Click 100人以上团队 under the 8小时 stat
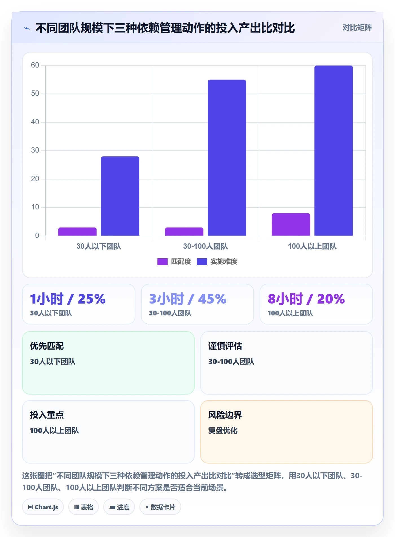395x537 pixels. pyautogui.click(x=290, y=313)
